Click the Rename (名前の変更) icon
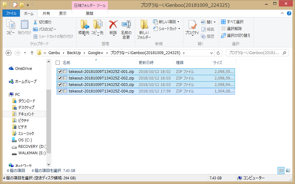This screenshot has height=184, width=295. (126, 25)
